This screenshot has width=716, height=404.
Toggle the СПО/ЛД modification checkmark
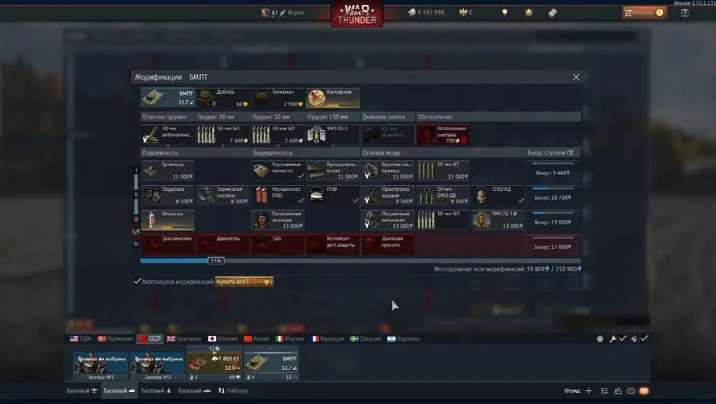click(520, 200)
